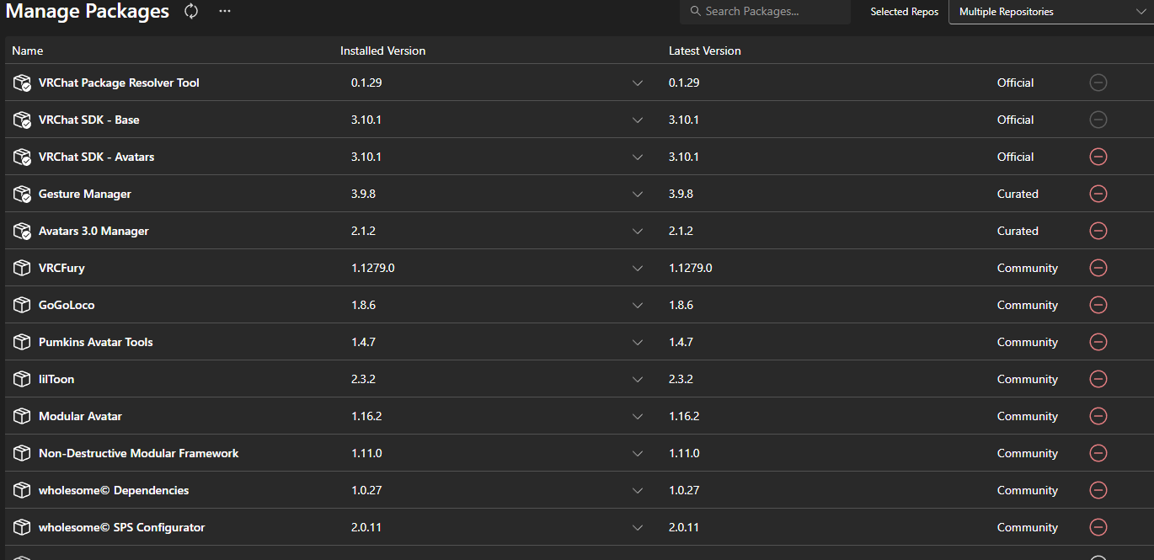Image resolution: width=1154 pixels, height=560 pixels.
Task: Click the Curated label in the Gesture Manager row
Action: click(x=1018, y=194)
